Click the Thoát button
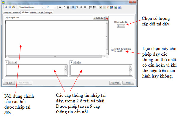The image size is (177, 116). [128, 83]
